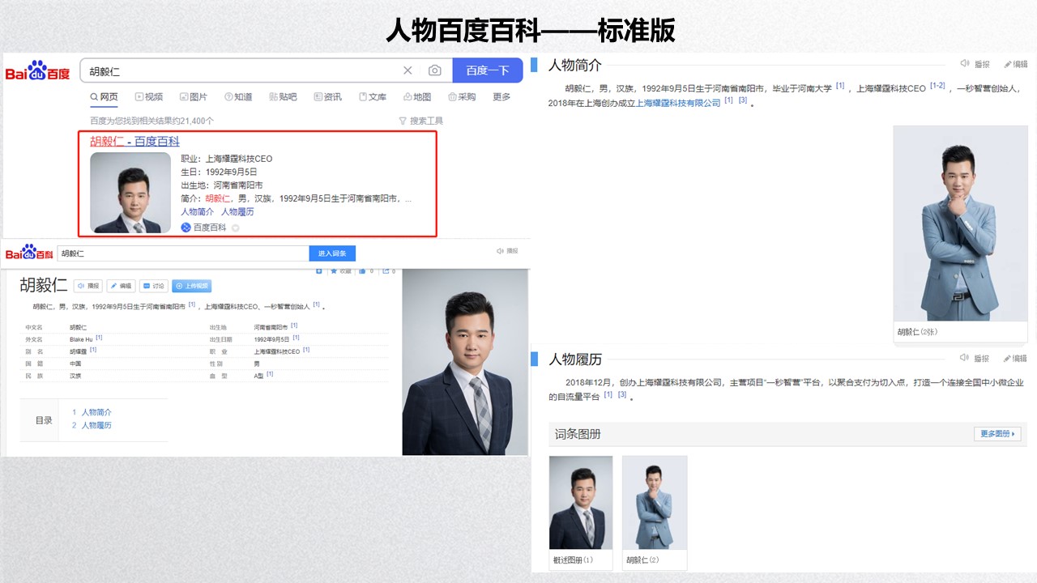The image size is (1037, 583).
Task: Click the slide title 人物百度百科——标准版
Action: (x=531, y=30)
